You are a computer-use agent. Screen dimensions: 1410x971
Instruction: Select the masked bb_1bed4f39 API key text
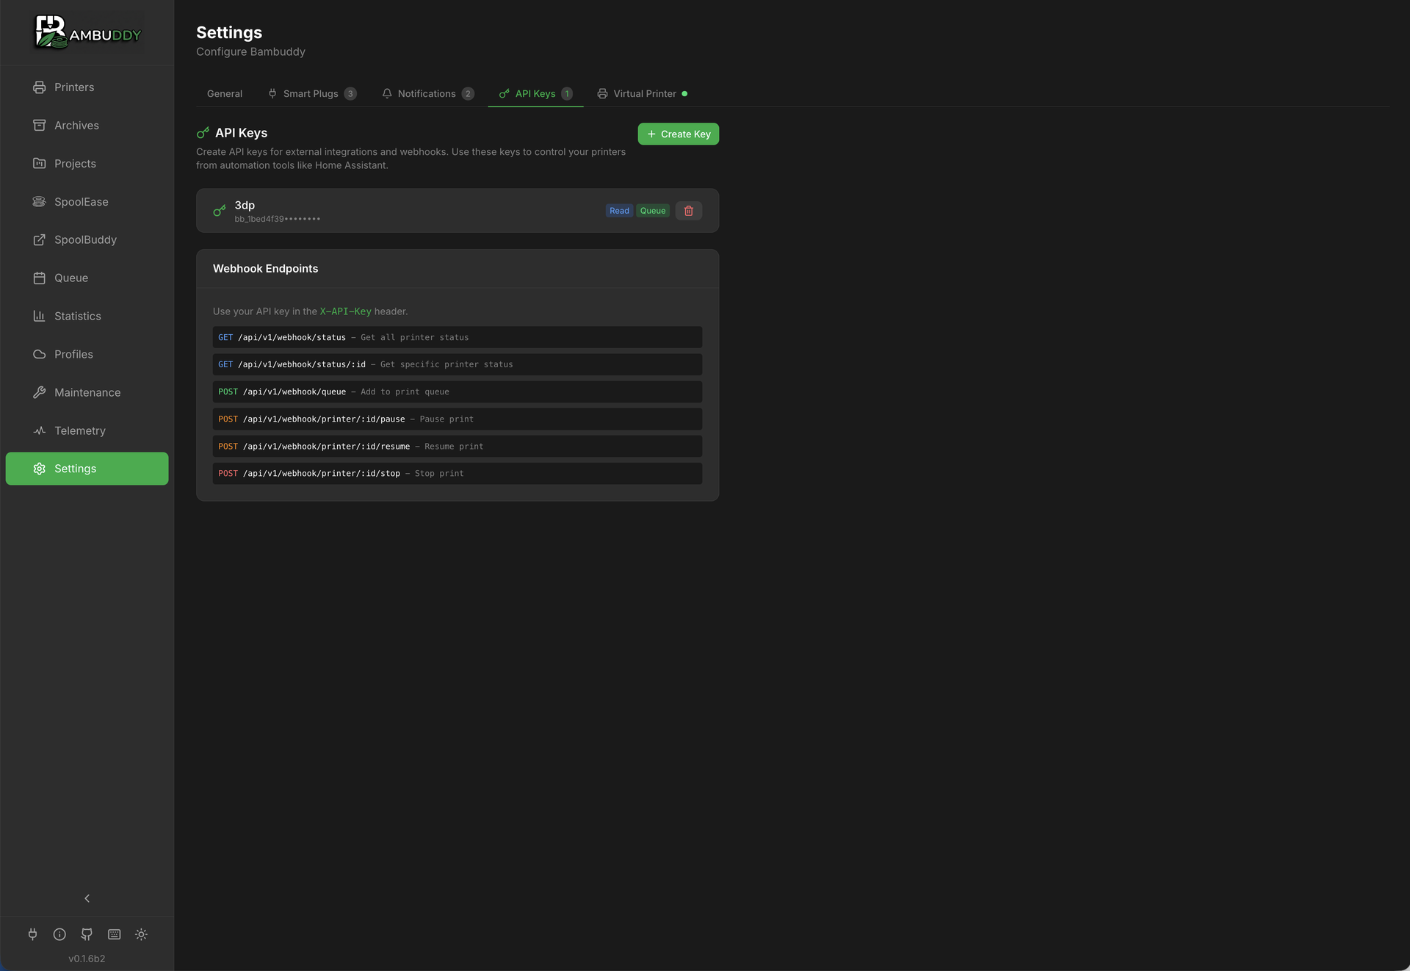pos(277,218)
